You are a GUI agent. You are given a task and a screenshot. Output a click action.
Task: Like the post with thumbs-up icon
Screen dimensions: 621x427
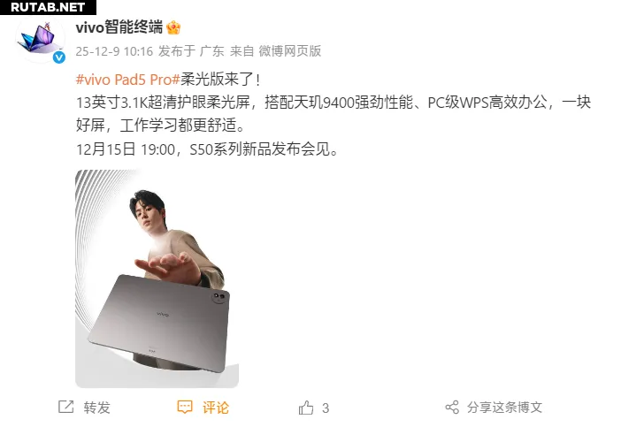[x=306, y=408]
